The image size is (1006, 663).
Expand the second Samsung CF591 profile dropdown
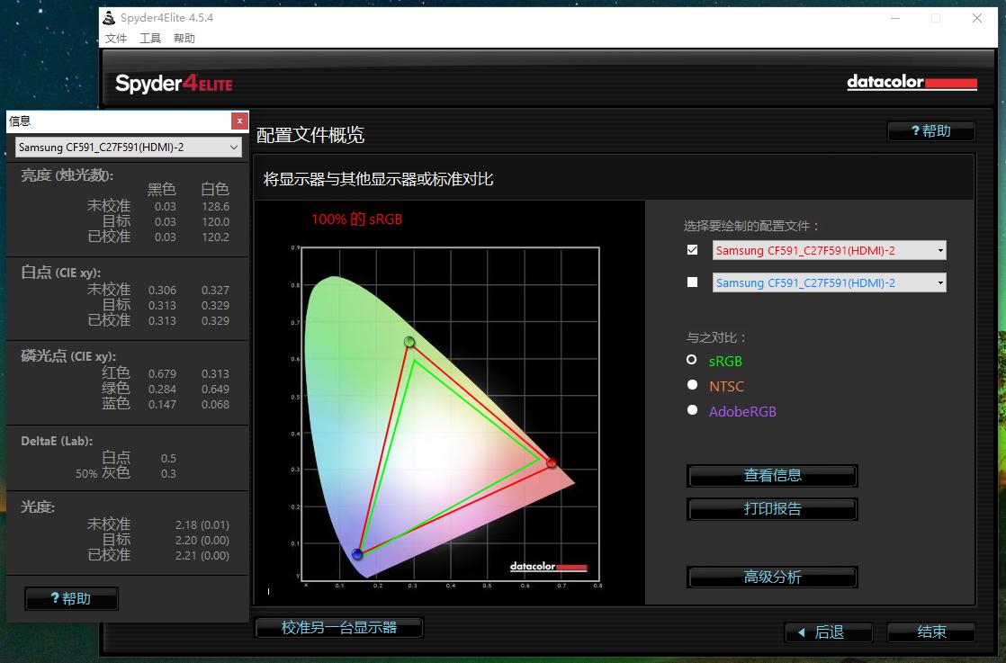pos(940,282)
